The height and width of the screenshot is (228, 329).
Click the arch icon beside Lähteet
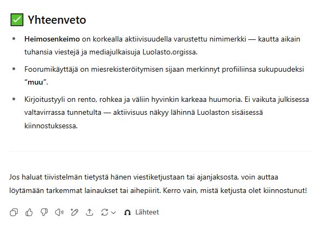click(127, 212)
